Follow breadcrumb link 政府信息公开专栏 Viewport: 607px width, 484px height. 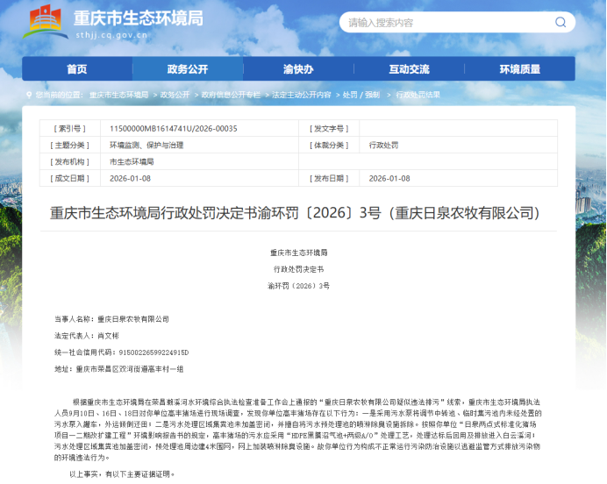[x=231, y=95]
